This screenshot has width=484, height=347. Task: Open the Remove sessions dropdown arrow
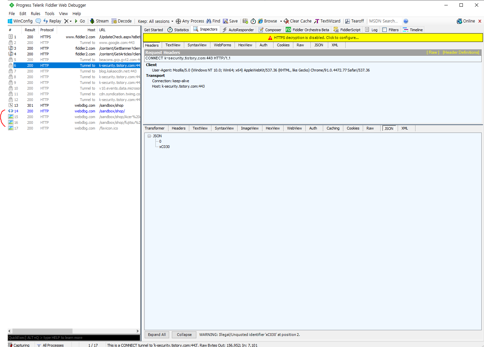coord(70,21)
